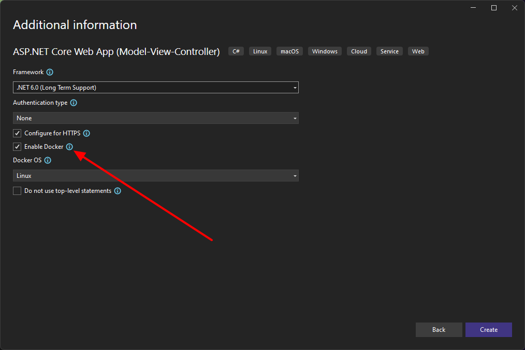Screen dimensions: 525x350
Task: Select the Cloud tag
Action: click(x=359, y=51)
